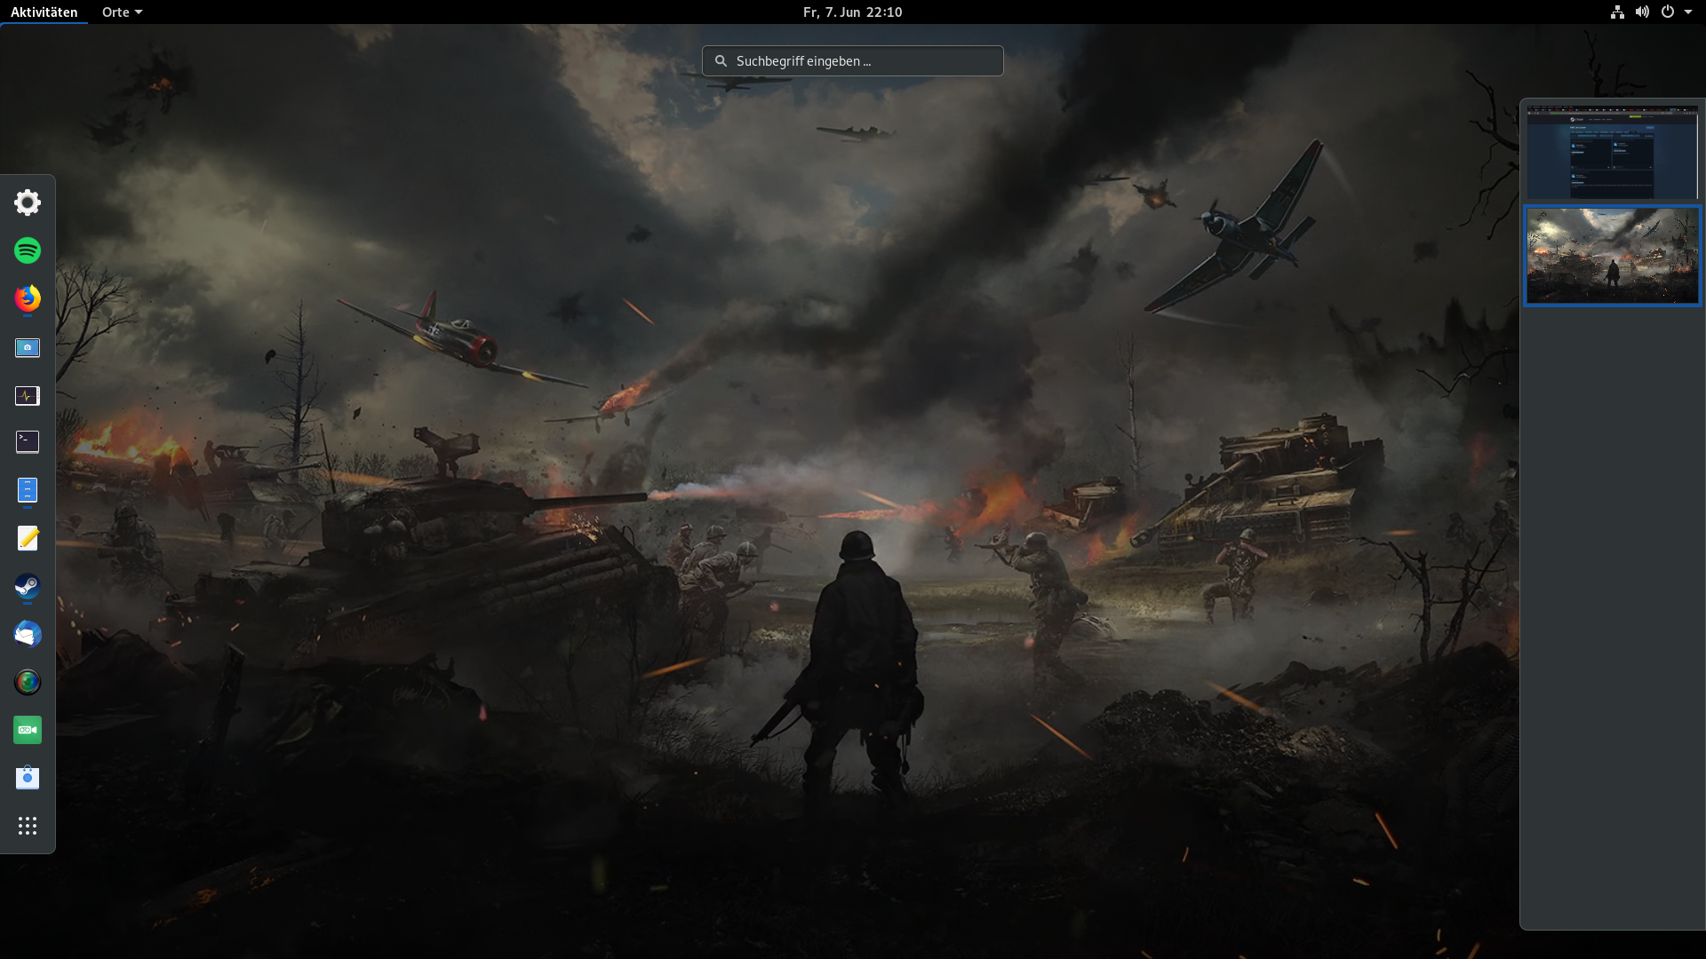Focus the Suchbegriff eingeben search field

point(853,61)
